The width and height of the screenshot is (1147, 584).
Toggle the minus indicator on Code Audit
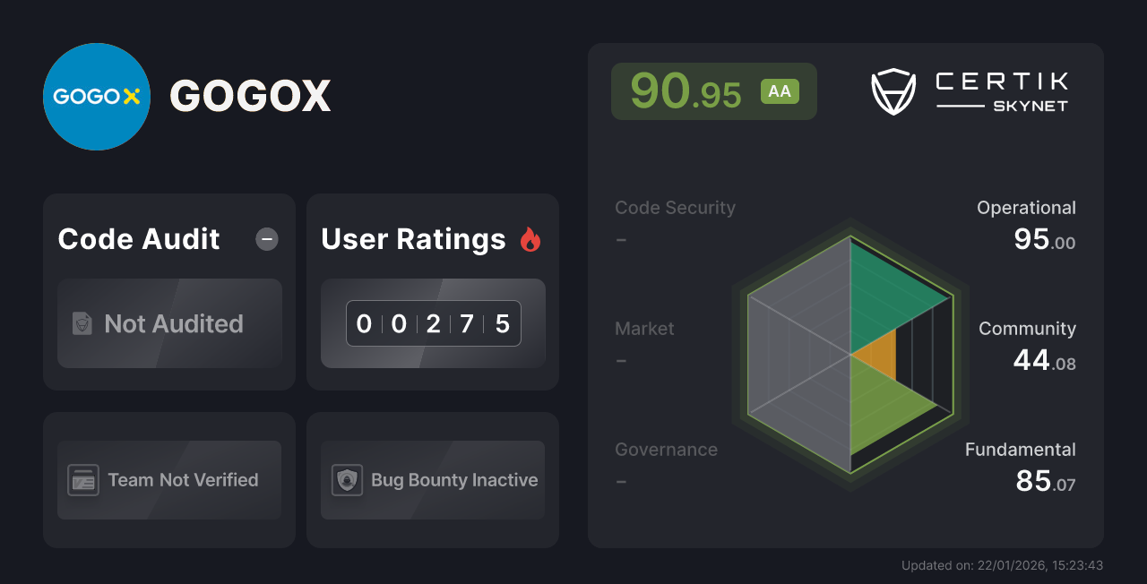click(266, 238)
